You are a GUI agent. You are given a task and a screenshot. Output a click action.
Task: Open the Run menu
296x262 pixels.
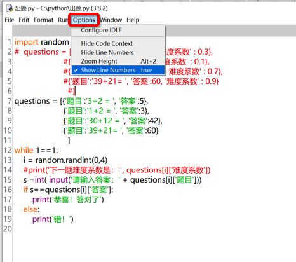coord(63,20)
